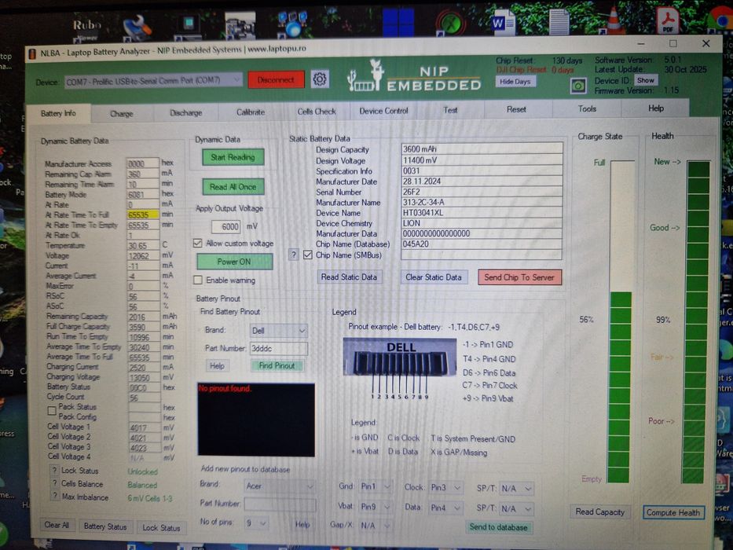
Task: Click Hide Days button
Action: (x=515, y=82)
